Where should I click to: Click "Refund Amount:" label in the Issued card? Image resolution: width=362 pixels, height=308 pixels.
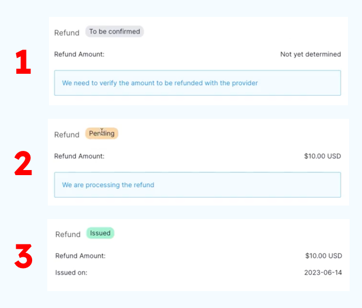80,256
